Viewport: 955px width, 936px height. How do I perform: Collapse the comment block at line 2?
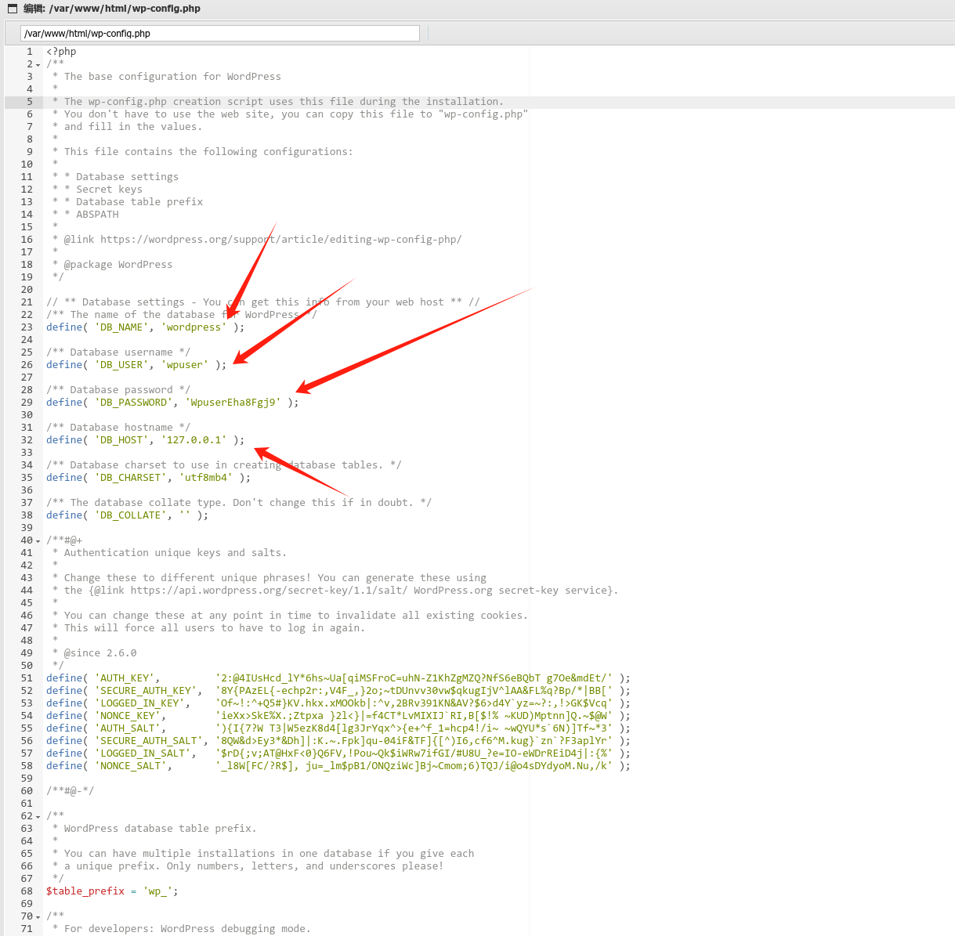[x=38, y=65]
